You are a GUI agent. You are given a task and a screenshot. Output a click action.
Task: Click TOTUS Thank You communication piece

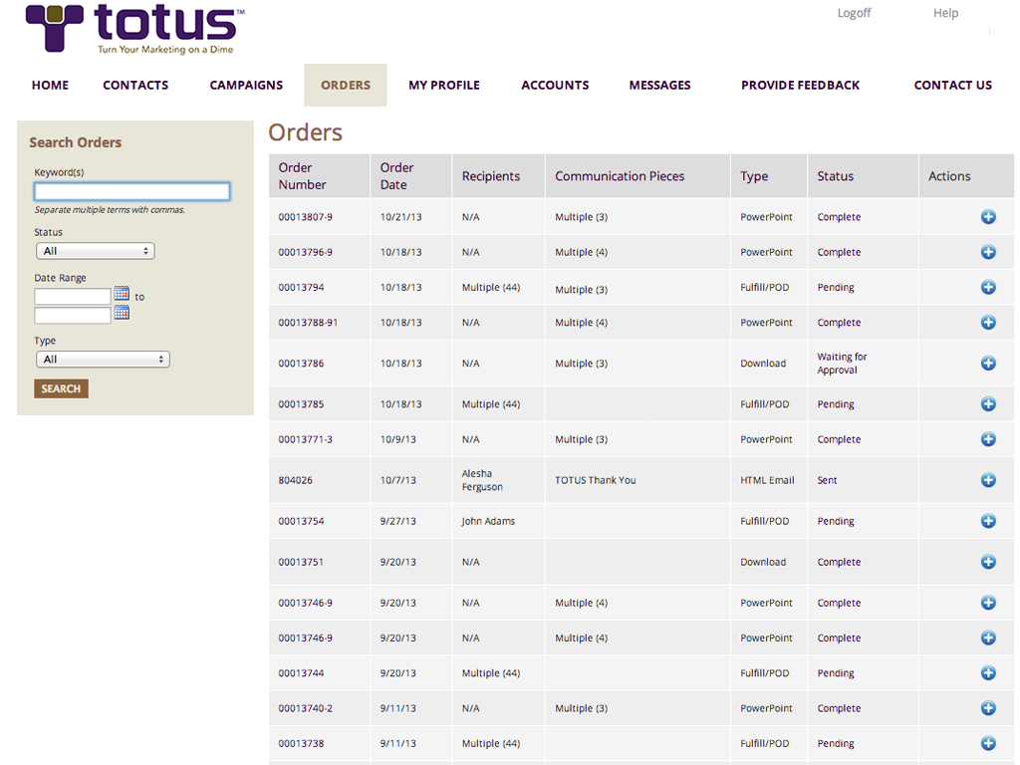pos(596,480)
